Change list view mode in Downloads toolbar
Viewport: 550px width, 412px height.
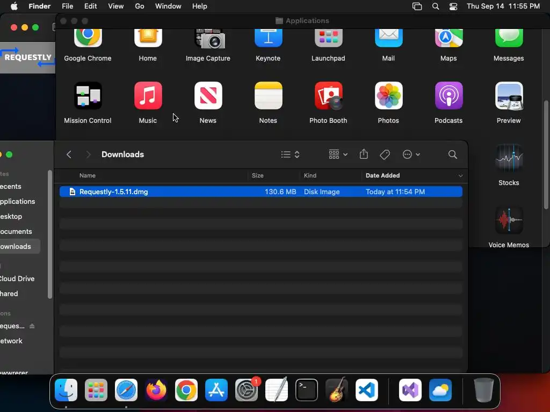(290, 154)
